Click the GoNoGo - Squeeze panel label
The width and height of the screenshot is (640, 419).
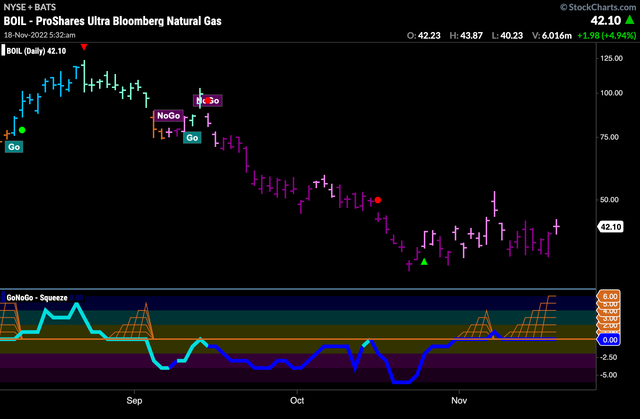pyautogui.click(x=37, y=297)
